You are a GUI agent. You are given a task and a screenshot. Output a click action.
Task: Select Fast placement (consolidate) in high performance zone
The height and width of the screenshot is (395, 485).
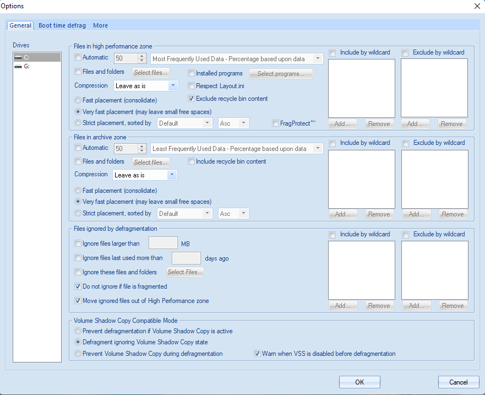coord(78,100)
